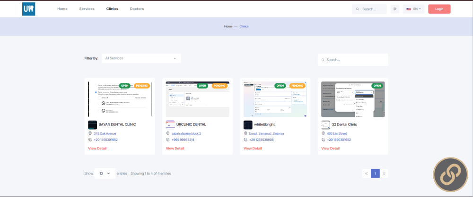Click the white&bright clinic title
This screenshot has height=197, width=473.
[264, 124]
